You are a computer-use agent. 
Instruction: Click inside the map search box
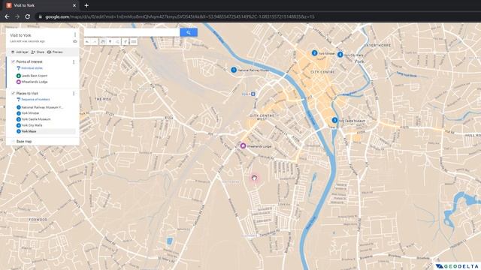132,32
